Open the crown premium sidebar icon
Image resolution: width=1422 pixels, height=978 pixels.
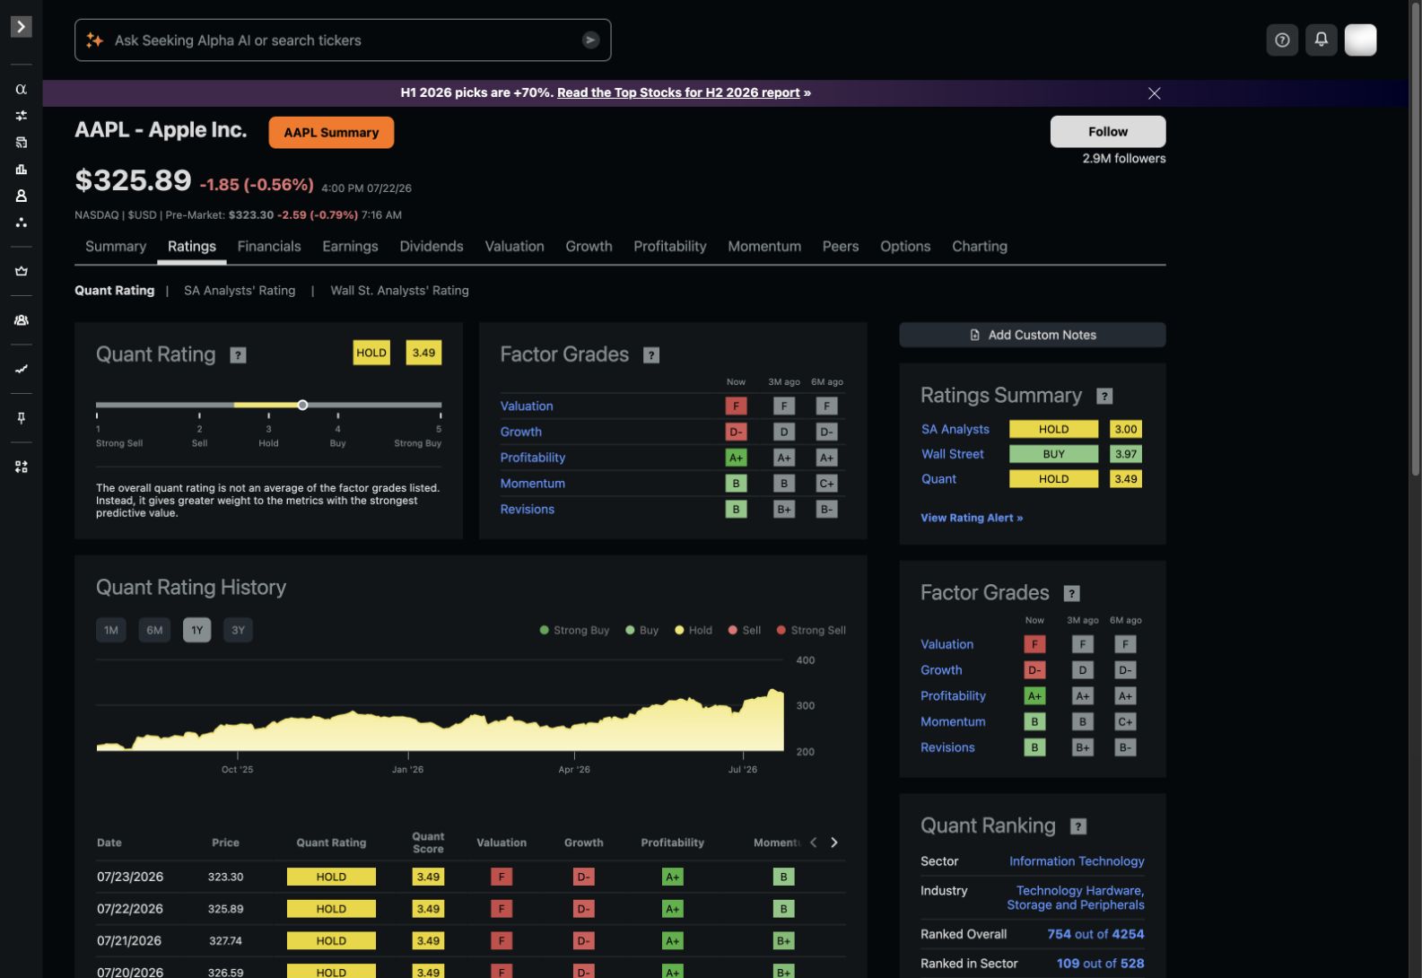click(x=21, y=271)
